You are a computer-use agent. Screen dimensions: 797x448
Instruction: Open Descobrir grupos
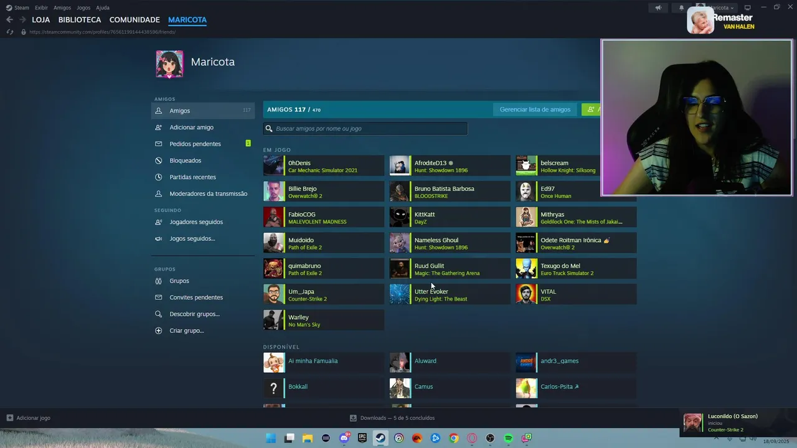(x=203, y=314)
